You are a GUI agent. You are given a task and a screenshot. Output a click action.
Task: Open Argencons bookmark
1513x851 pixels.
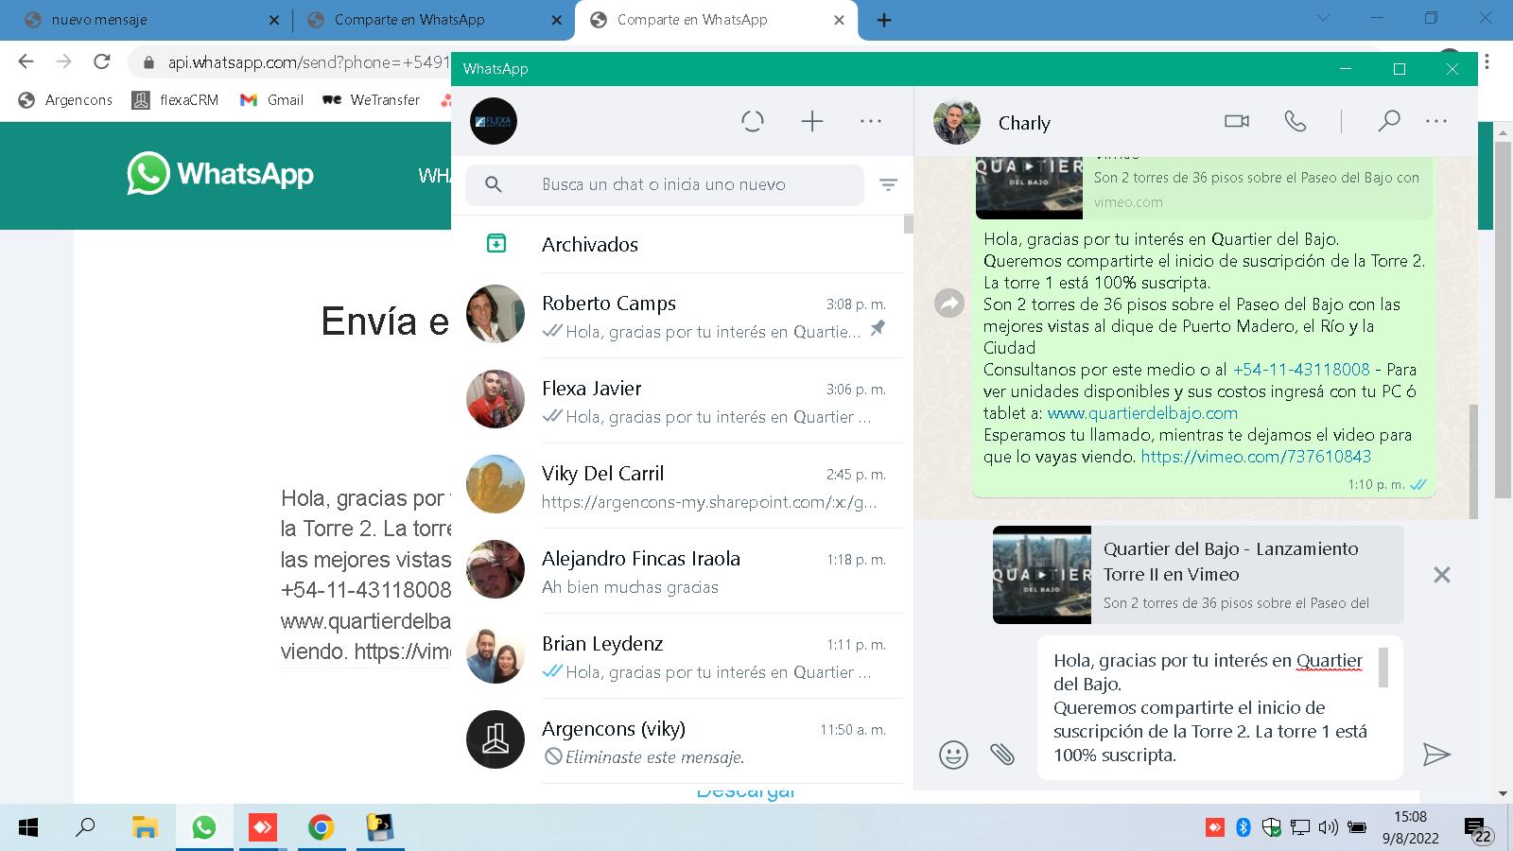click(65, 99)
